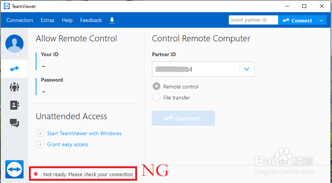Click the Feedback menu item
This screenshot has height=183, width=332.
(91, 20)
